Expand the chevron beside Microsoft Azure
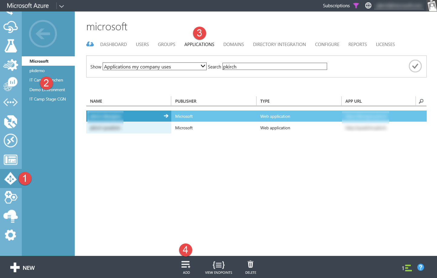The height and width of the screenshot is (278, 437). [61, 6]
